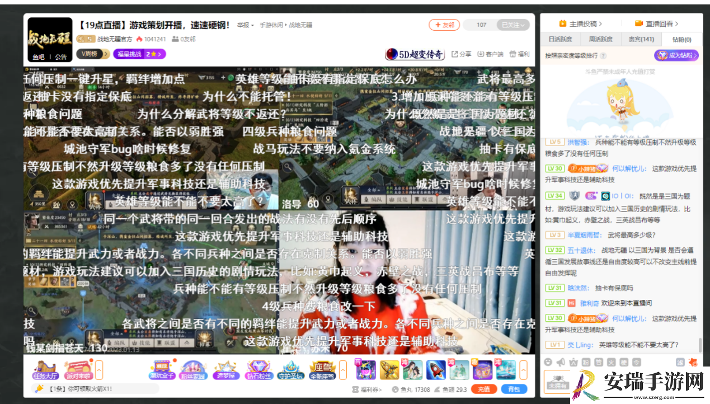Screen dimensions: 710x404
Task: Expand the task icons chevron after 派对来啦
Action: coord(99,370)
